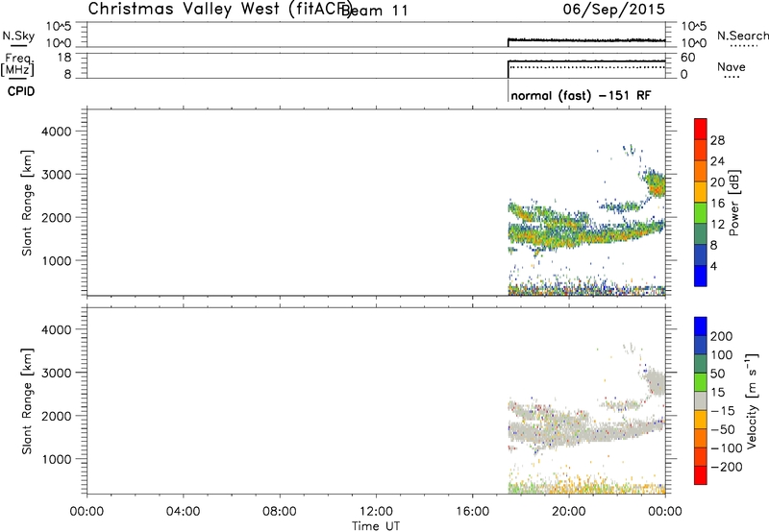Click the '28' value on Power colorbar
769x532 pixels.
[x=717, y=140]
